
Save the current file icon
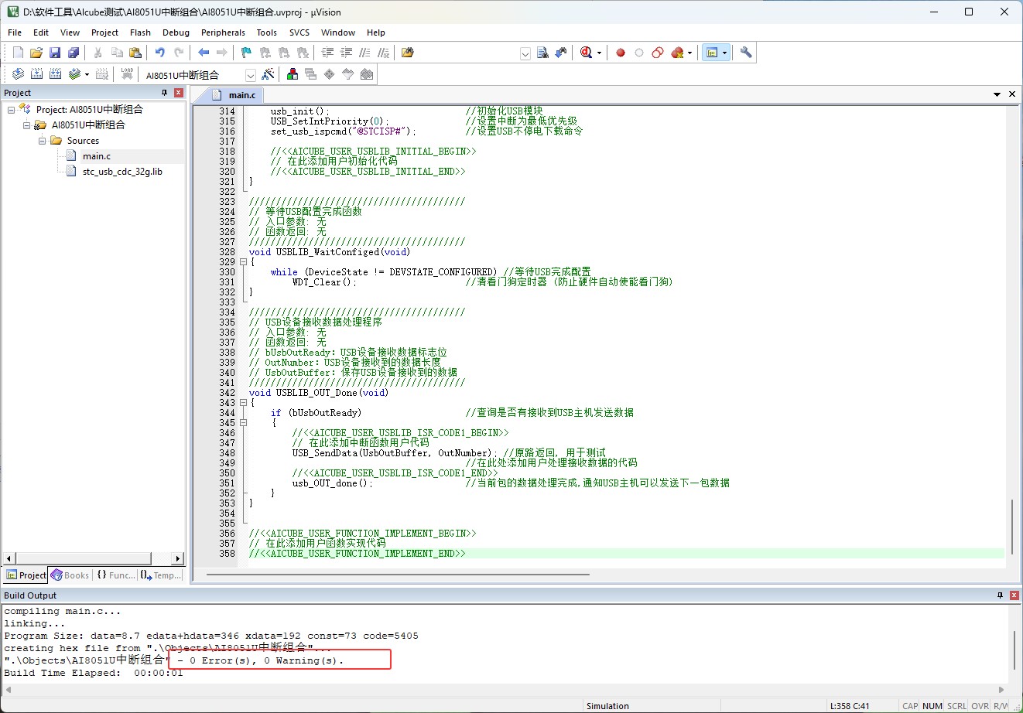[55, 53]
